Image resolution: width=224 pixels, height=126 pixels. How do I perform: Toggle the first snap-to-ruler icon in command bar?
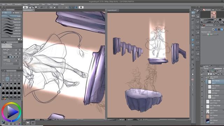(70, 7)
